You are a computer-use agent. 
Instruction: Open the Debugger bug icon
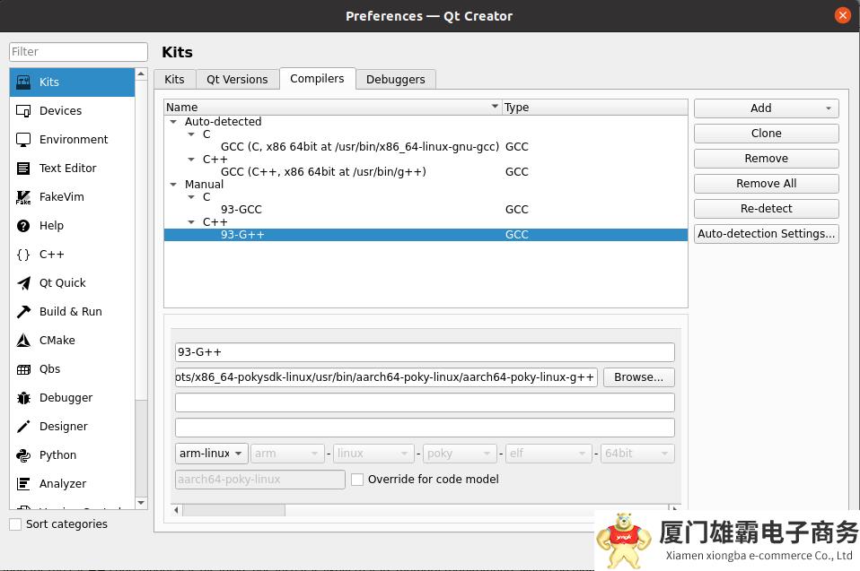23,398
